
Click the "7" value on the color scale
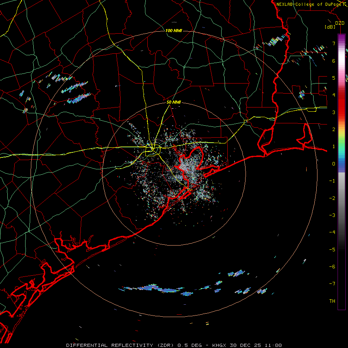[334, 43]
